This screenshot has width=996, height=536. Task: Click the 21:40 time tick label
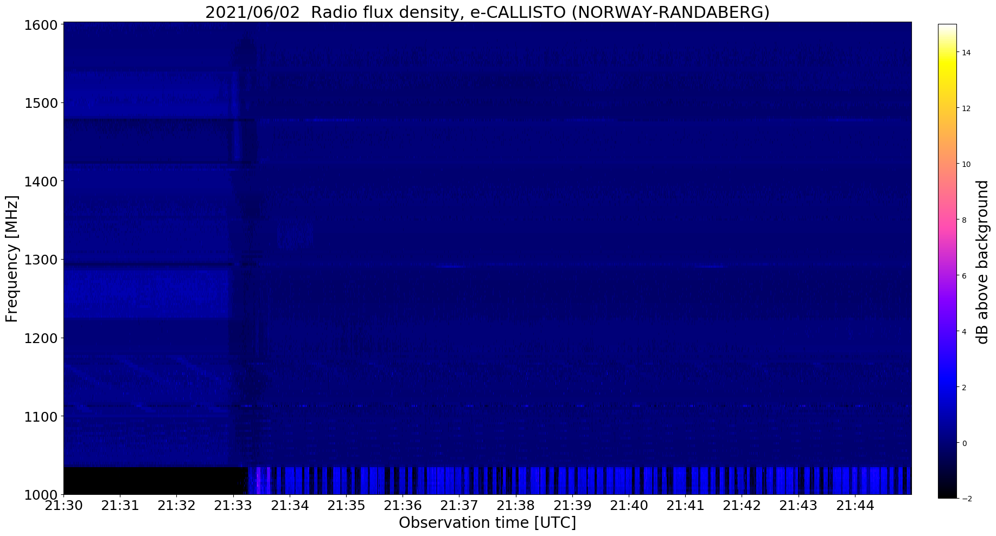coord(629,506)
